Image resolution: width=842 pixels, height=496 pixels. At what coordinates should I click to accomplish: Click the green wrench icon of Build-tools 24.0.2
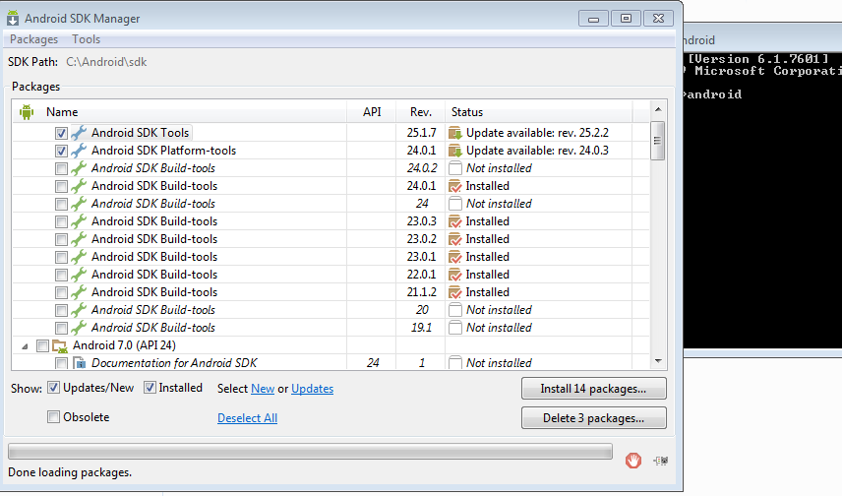tap(79, 168)
